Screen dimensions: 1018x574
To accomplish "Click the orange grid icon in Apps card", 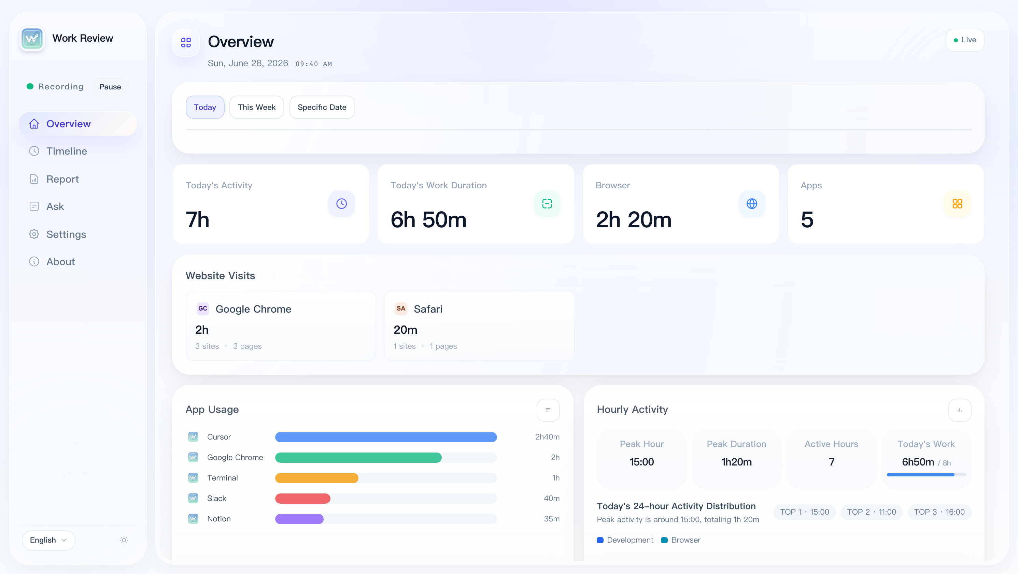I will click(x=957, y=203).
